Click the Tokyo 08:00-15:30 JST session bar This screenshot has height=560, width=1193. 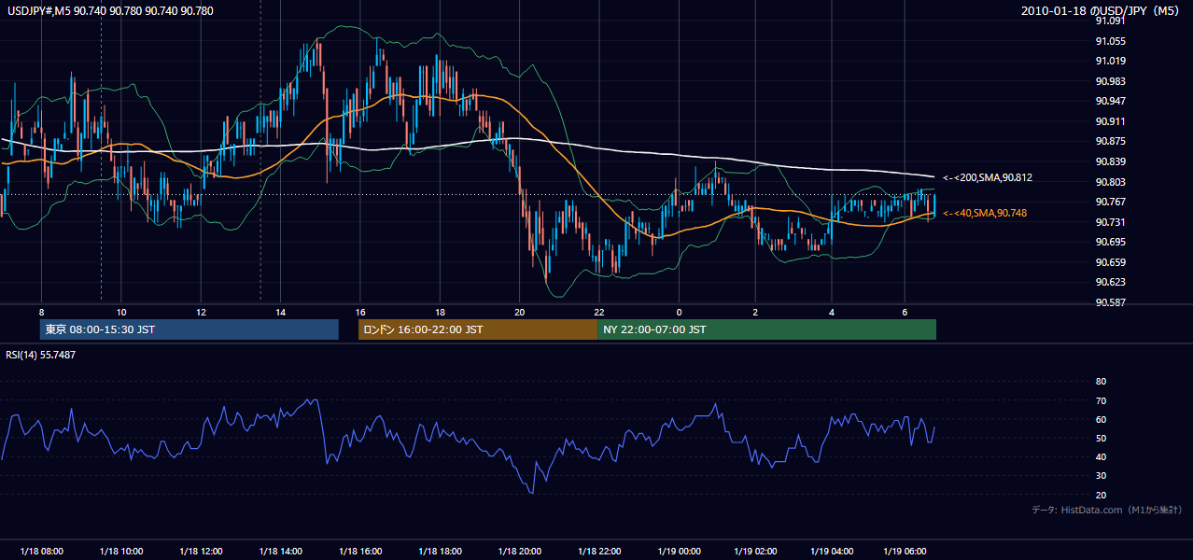tap(189, 329)
